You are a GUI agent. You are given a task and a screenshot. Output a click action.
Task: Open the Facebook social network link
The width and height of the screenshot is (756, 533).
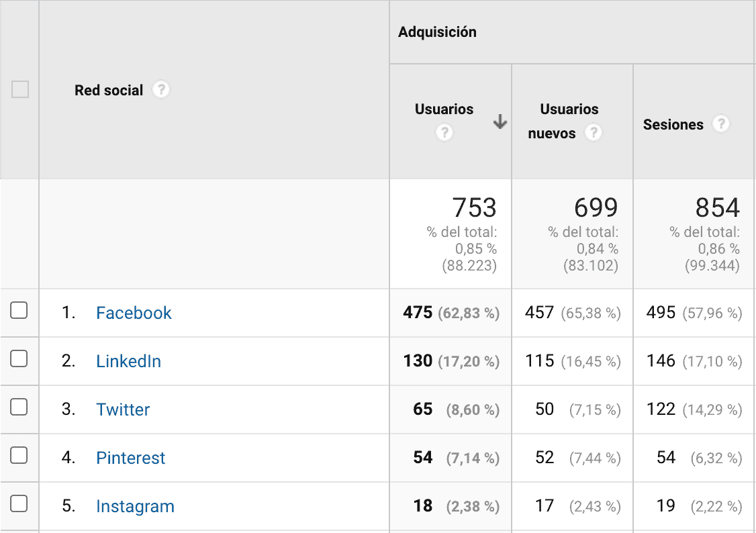pyautogui.click(x=134, y=313)
